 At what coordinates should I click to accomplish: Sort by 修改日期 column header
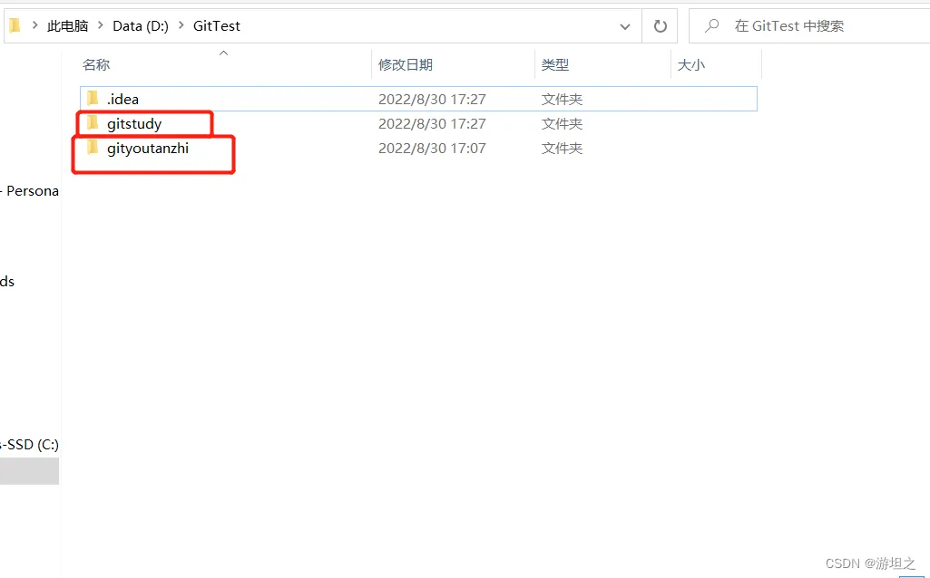[406, 64]
